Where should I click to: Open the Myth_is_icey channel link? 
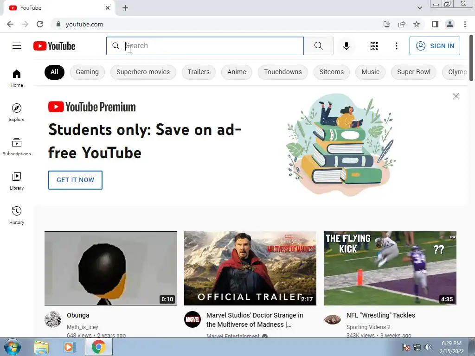tap(83, 327)
